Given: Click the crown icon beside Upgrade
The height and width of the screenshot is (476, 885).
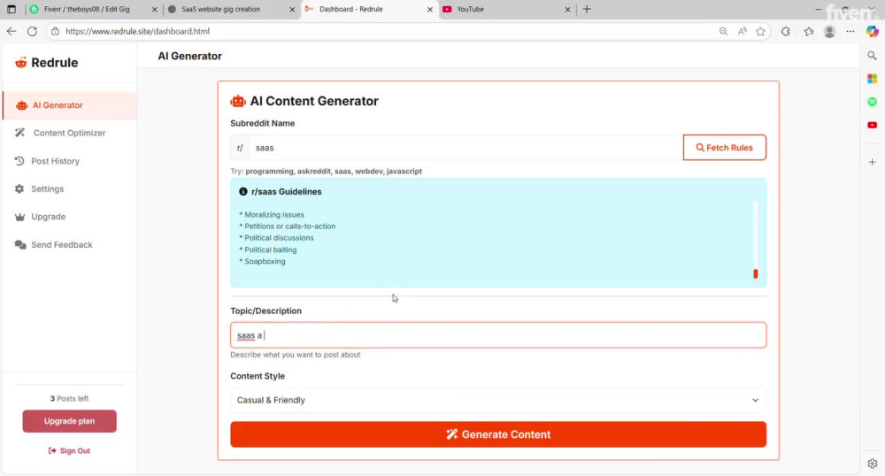Looking at the screenshot, I should point(19,217).
